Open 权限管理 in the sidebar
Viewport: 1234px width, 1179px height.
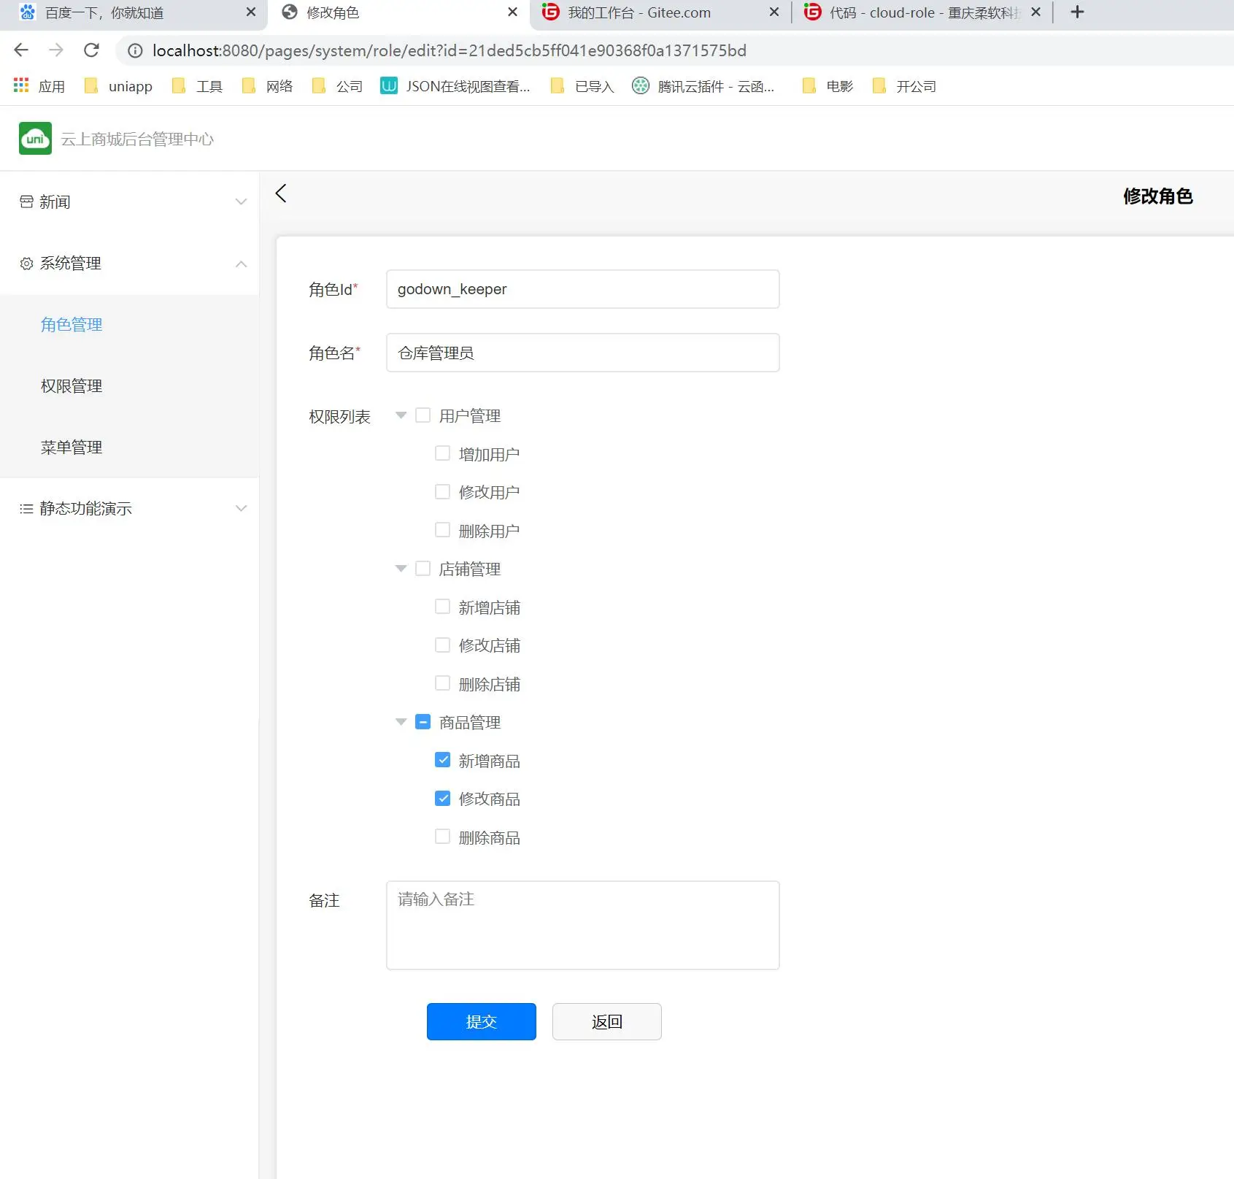[72, 386]
